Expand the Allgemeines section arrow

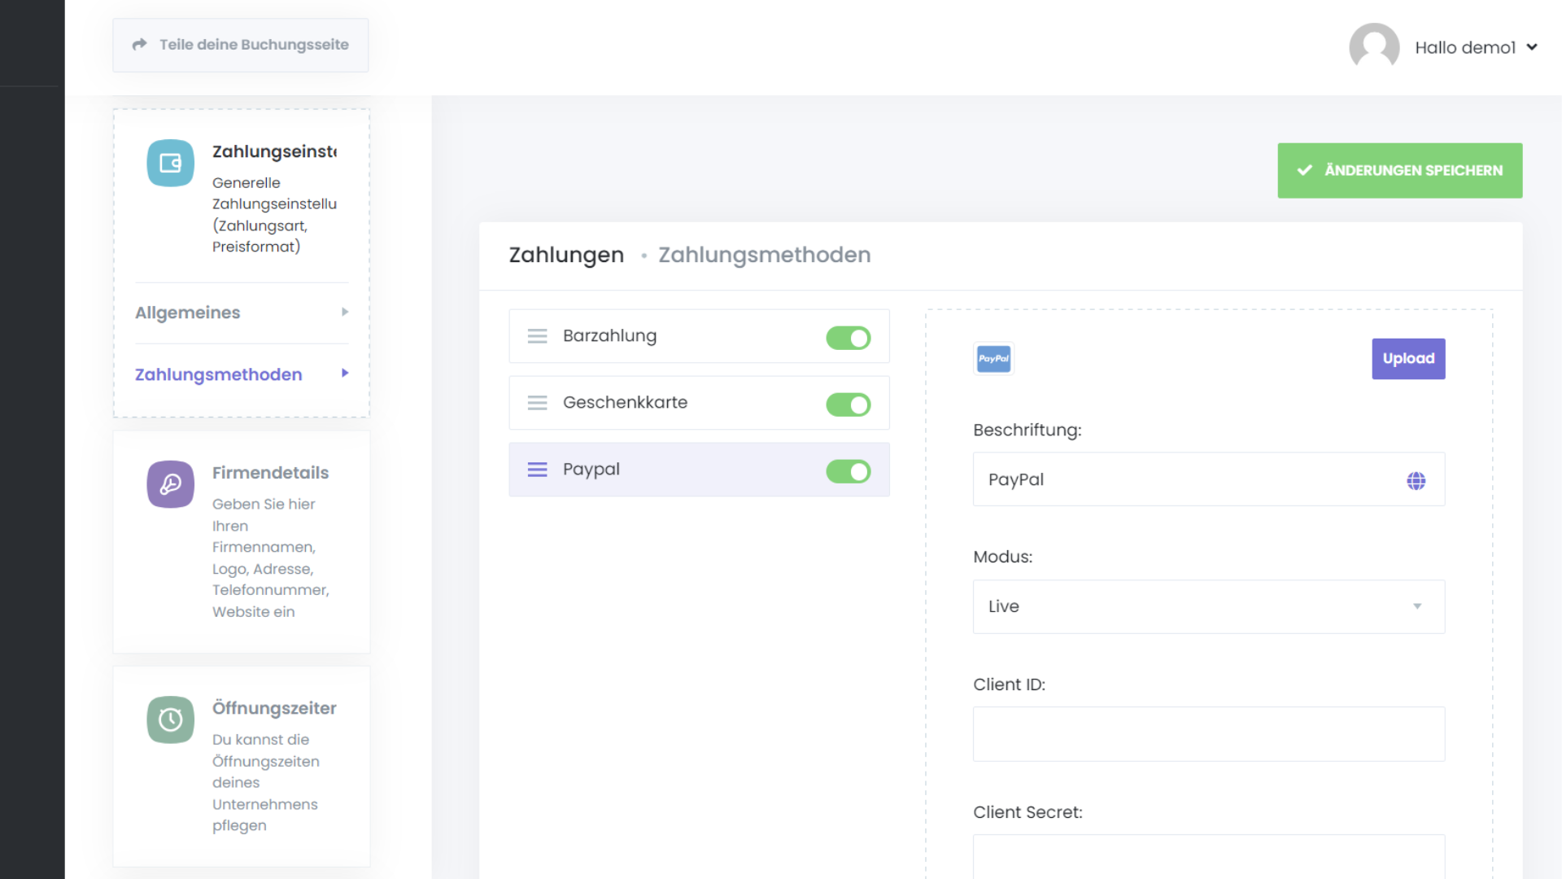point(345,313)
